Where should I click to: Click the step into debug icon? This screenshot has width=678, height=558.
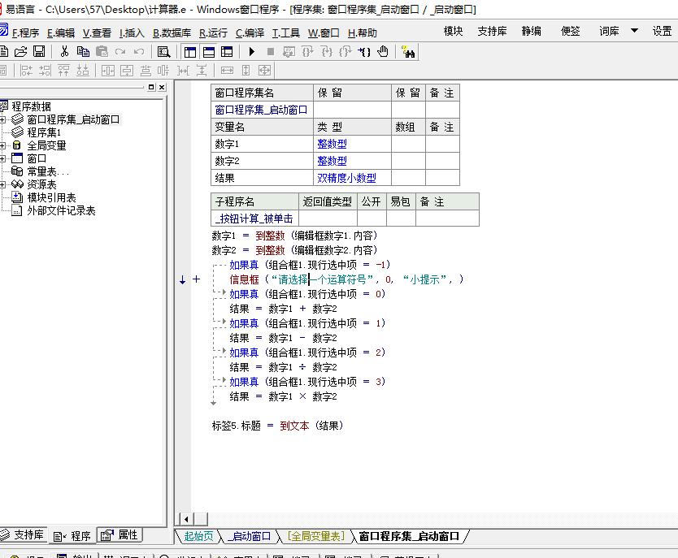tap(327, 52)
